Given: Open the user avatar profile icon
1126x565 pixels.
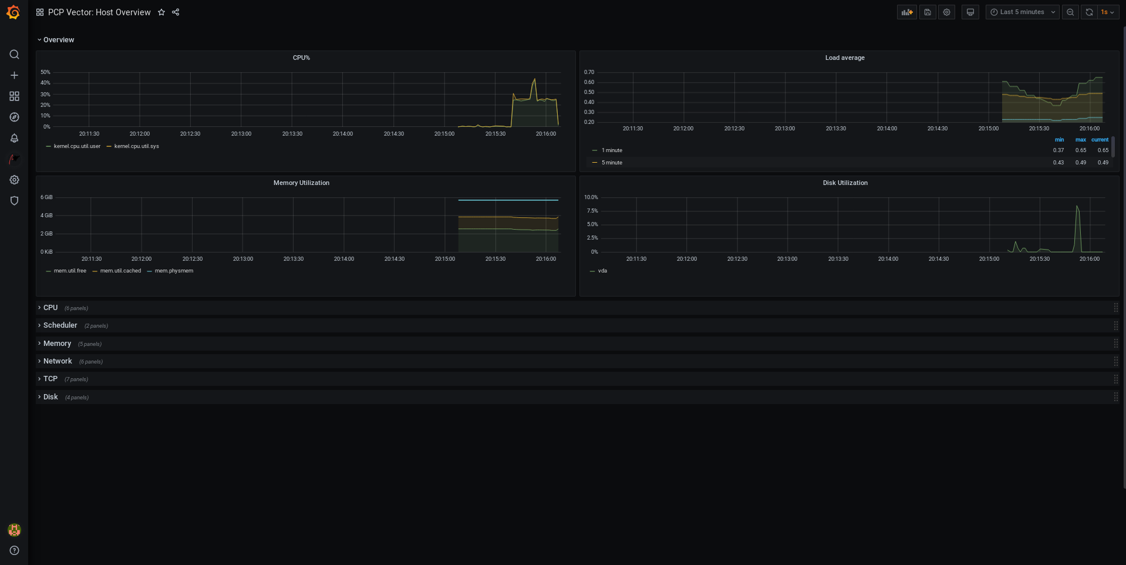Looking at the screenshot, I should (x=14, y=530).
